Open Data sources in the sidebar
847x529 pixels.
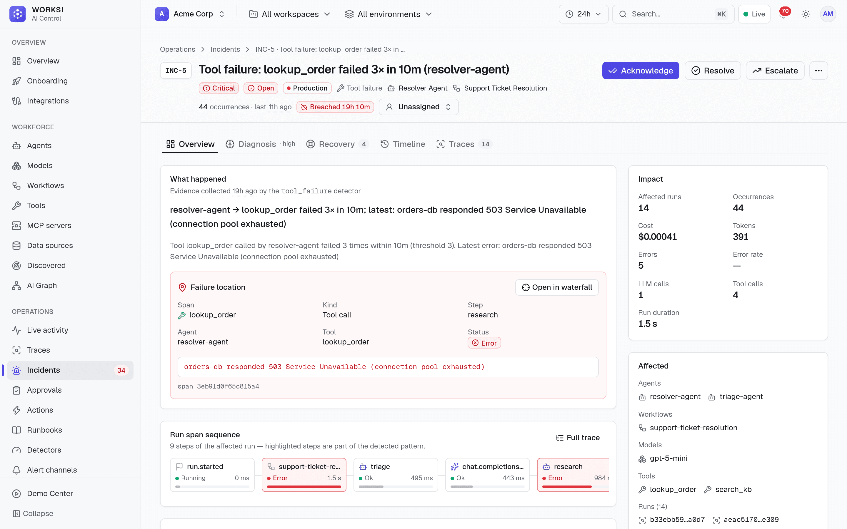(x=70, y=245)
